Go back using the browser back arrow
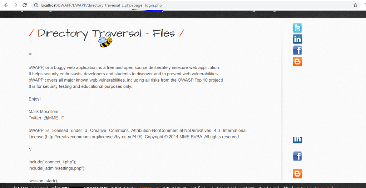 [x=6, y=5]
